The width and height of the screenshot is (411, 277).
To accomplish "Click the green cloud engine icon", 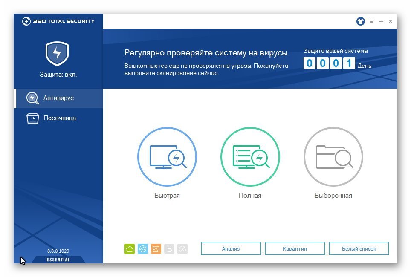I will (x=130, y=249).
